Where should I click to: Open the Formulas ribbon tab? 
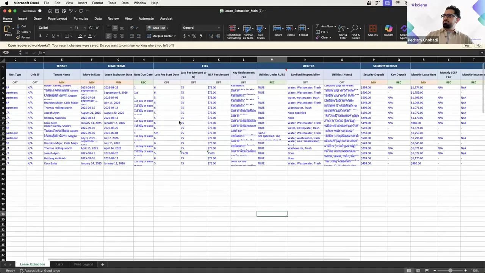tap(81, 18)
